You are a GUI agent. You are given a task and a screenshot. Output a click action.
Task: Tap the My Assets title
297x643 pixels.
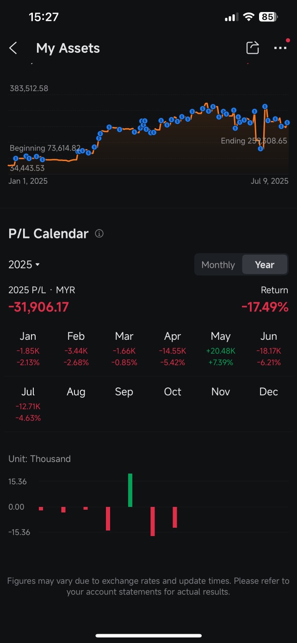pos(68,48)
